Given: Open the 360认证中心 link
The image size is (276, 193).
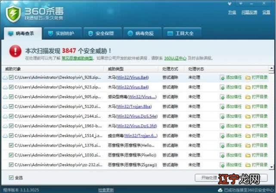Looking at the screenshot, I should [x=175, y=58].
